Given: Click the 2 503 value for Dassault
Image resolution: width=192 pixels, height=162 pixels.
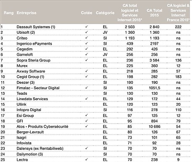Looking at the screenshot, I should pyautogui.click(x=130, y=27).
